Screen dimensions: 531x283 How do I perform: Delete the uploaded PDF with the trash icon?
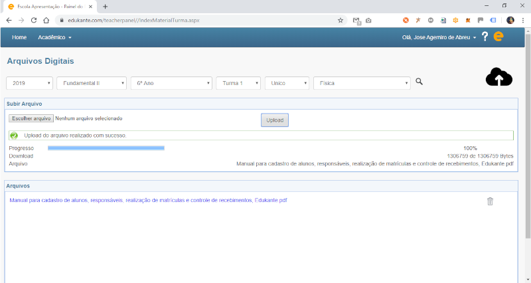click(x=490, y=201)
